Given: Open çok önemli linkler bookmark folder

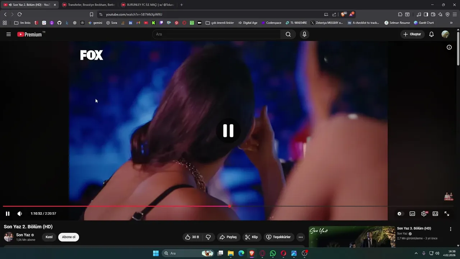Looking at the screenshot, I should click(x=220, y=23).
